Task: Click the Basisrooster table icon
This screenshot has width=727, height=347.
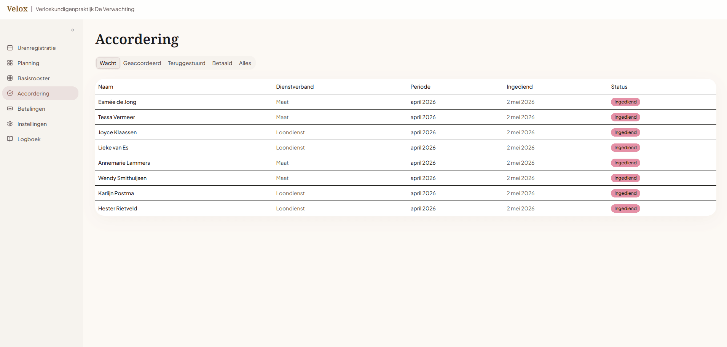Action: [x=10, y=78]
